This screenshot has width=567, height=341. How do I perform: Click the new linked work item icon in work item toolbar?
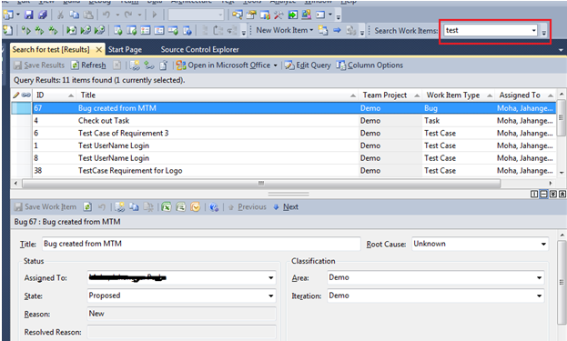pos(120,207)
